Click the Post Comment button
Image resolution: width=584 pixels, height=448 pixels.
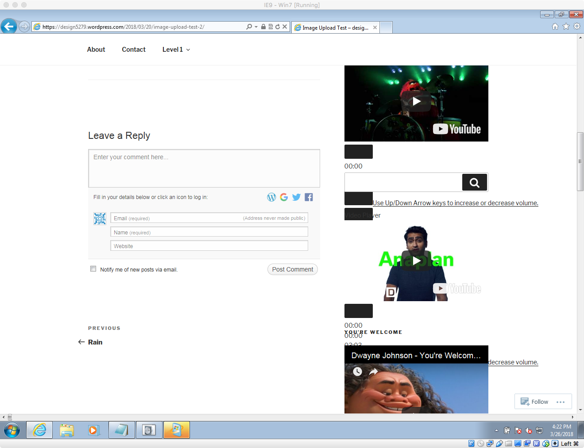coord(293,269)
